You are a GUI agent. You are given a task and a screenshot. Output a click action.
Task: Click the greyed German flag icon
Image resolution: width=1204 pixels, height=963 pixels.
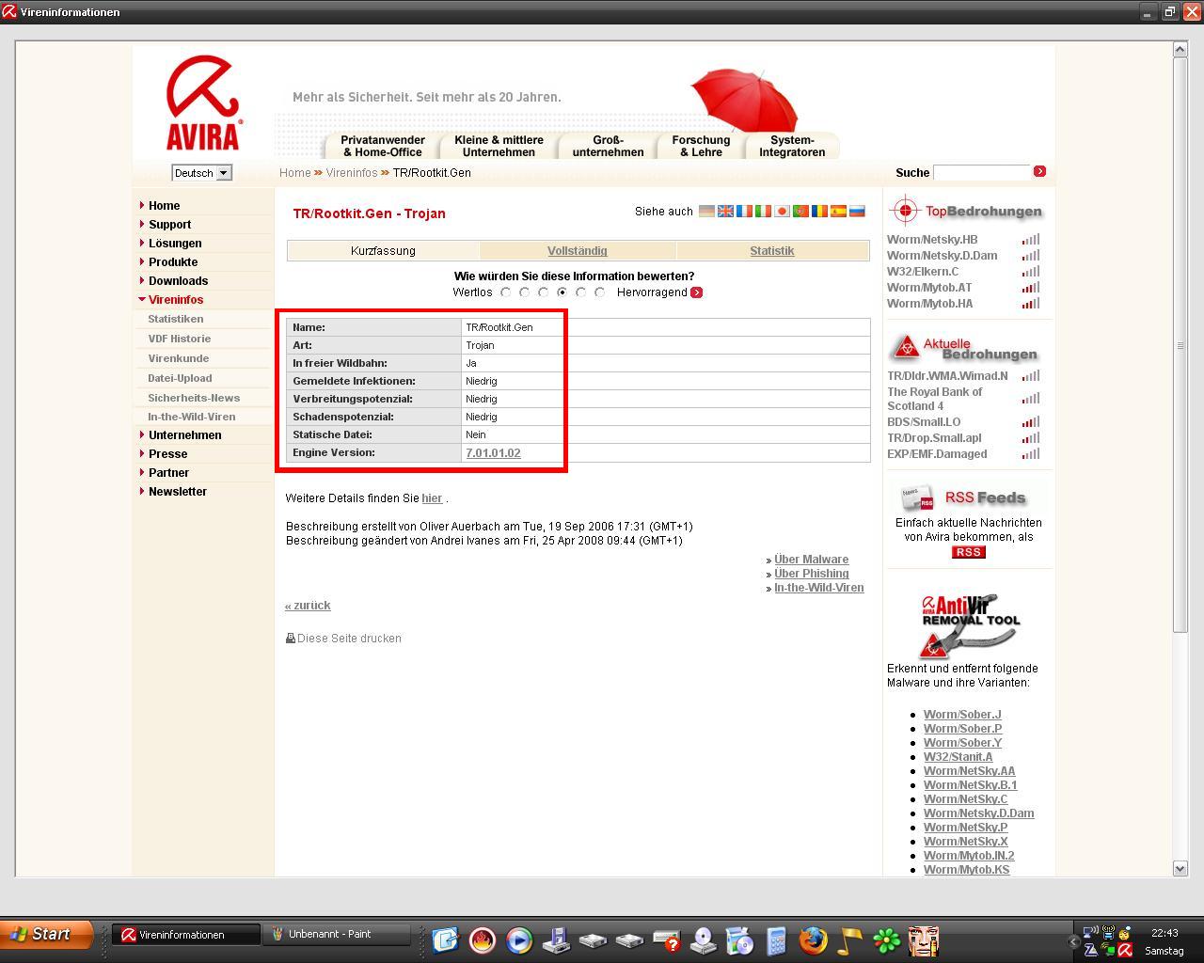[706, 212]
